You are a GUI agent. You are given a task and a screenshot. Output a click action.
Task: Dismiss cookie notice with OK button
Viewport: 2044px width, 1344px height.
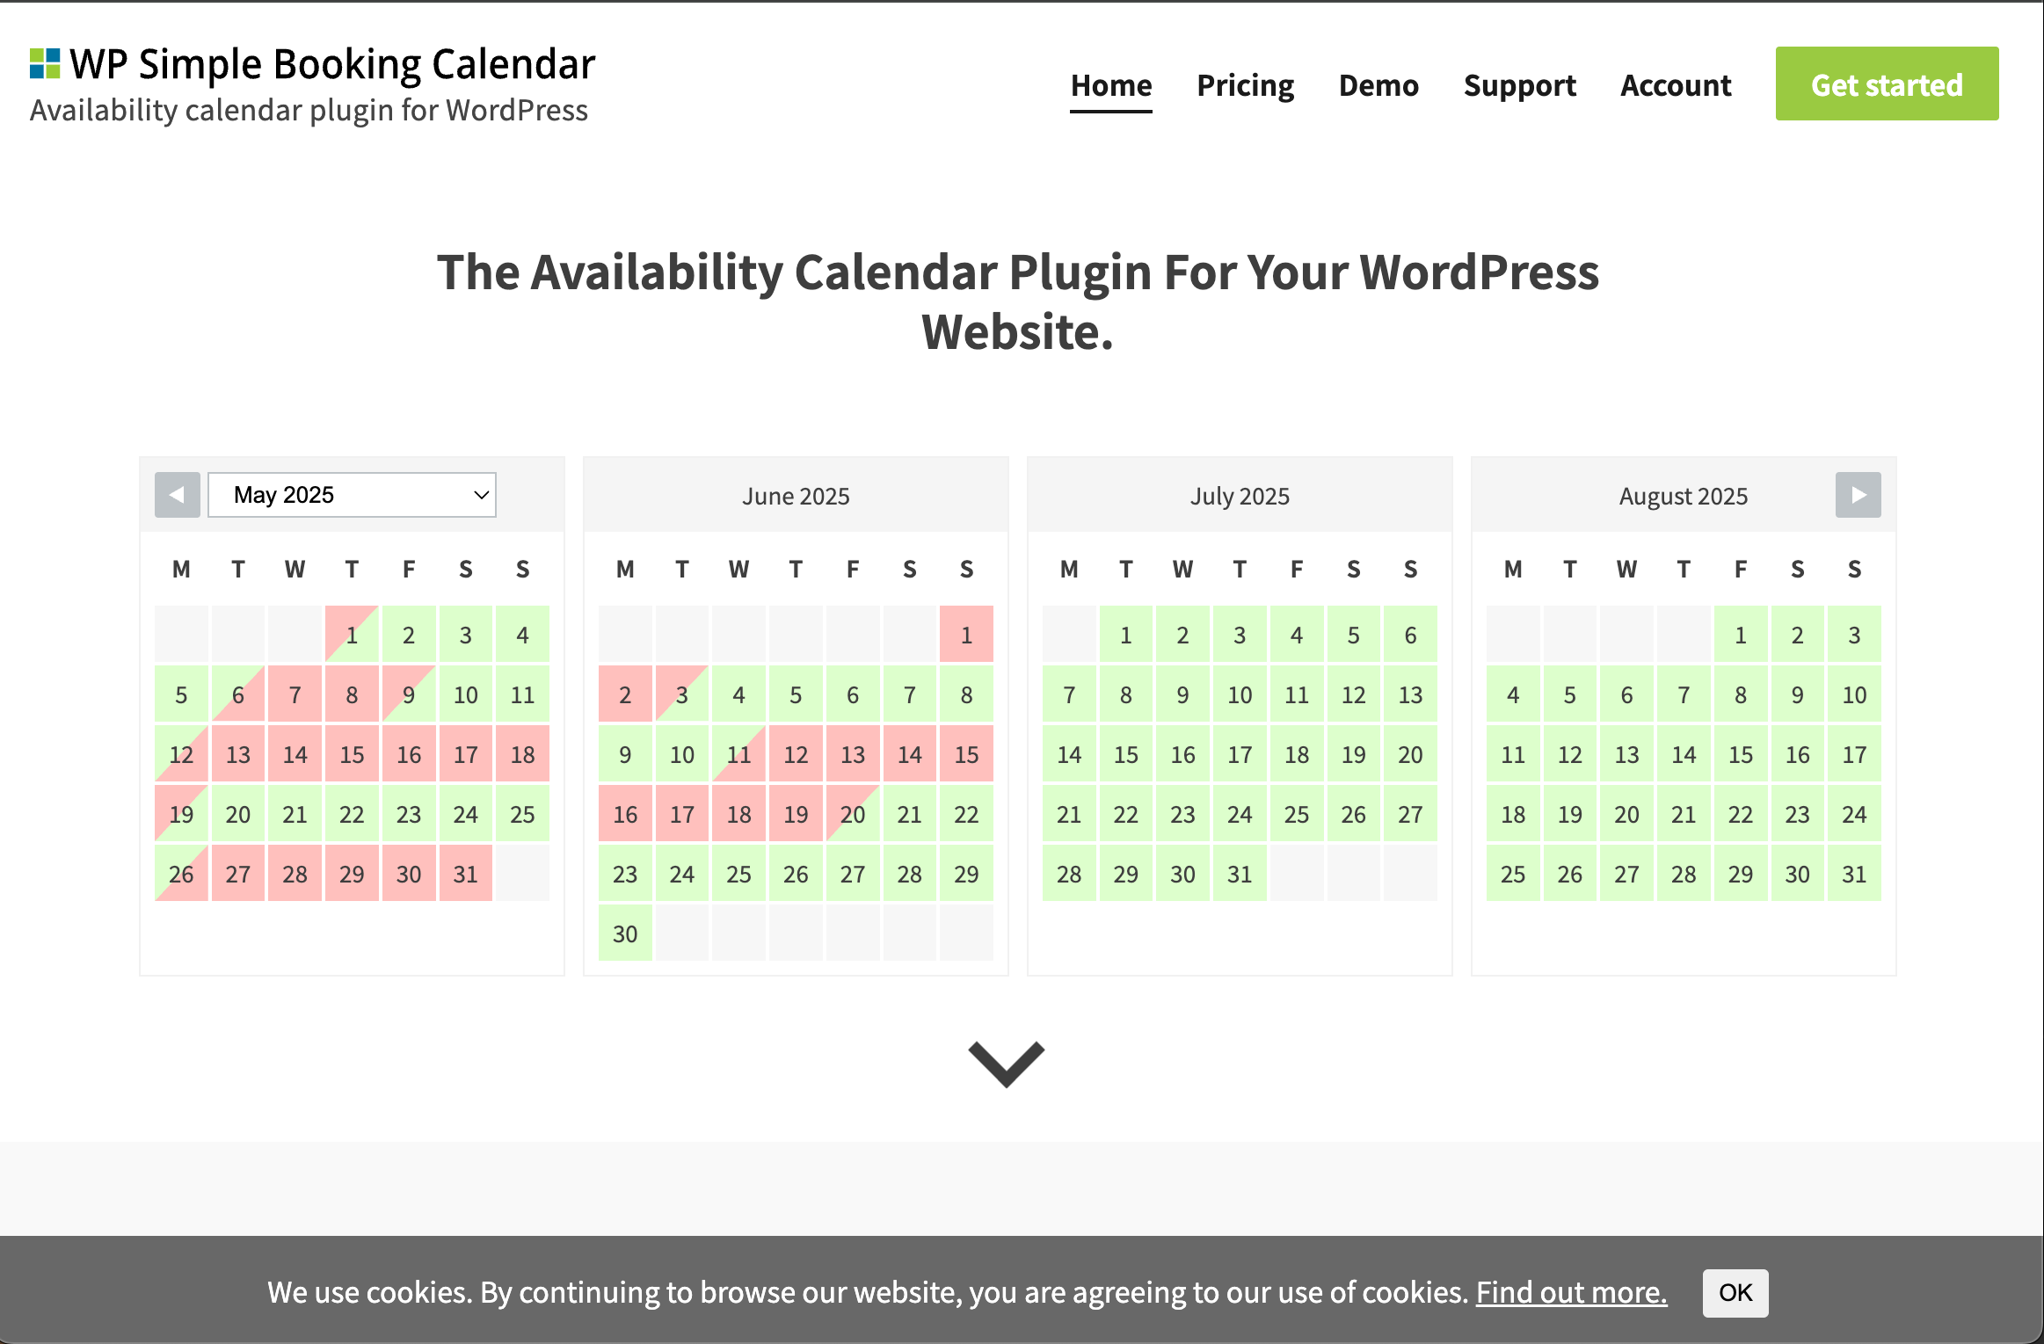(1735, 1293)
